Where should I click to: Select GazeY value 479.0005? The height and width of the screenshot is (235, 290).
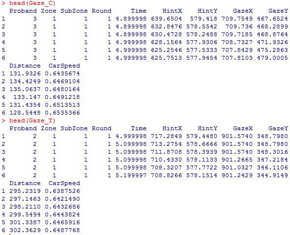[x=272, y=58]
